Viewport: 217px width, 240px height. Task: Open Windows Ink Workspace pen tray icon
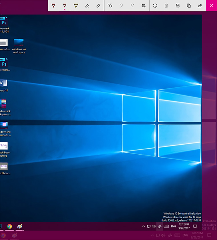coord(160,226)
